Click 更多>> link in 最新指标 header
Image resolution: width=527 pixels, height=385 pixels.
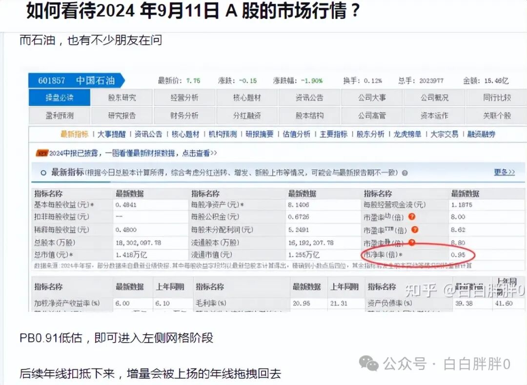(x=504, y=172)
